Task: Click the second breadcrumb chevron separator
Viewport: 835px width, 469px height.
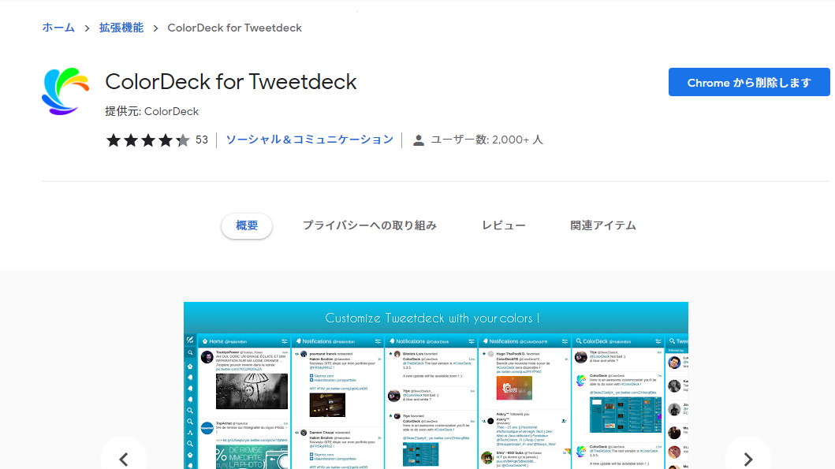Action: (x=155, y=28)
